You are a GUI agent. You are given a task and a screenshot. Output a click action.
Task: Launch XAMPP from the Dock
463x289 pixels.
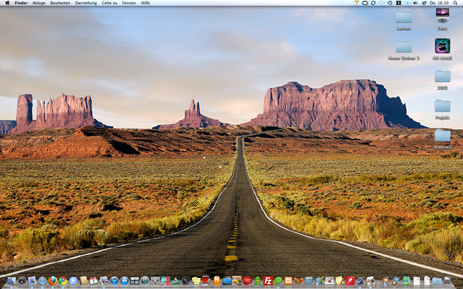[x=288, y=281]
